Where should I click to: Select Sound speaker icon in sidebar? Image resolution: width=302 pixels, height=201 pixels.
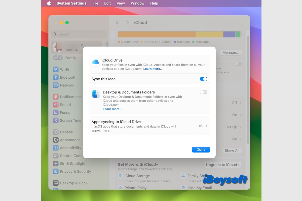[x=56, y=105]
